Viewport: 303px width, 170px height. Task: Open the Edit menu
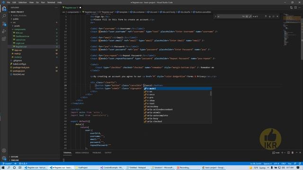coord(14,2)
